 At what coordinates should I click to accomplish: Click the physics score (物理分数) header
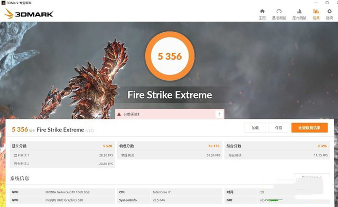[x=127, y=146]
